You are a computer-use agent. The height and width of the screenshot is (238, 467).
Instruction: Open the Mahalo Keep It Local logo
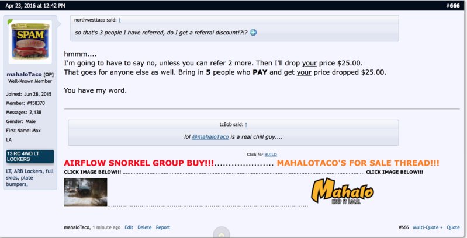pyautogui.click(x=343, y=191)
